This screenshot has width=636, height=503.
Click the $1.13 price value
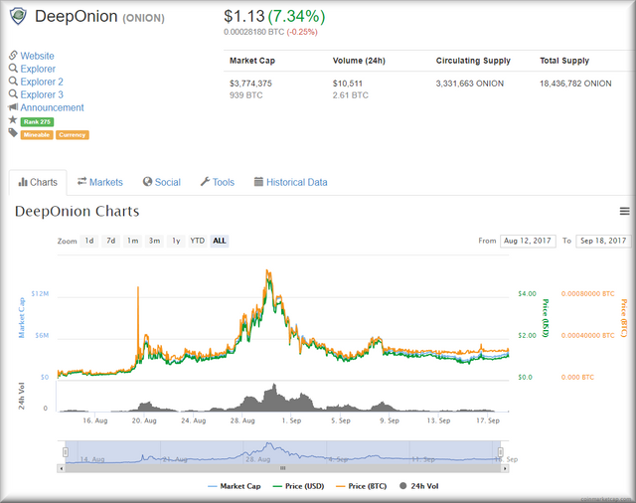(x=244, y=16)
